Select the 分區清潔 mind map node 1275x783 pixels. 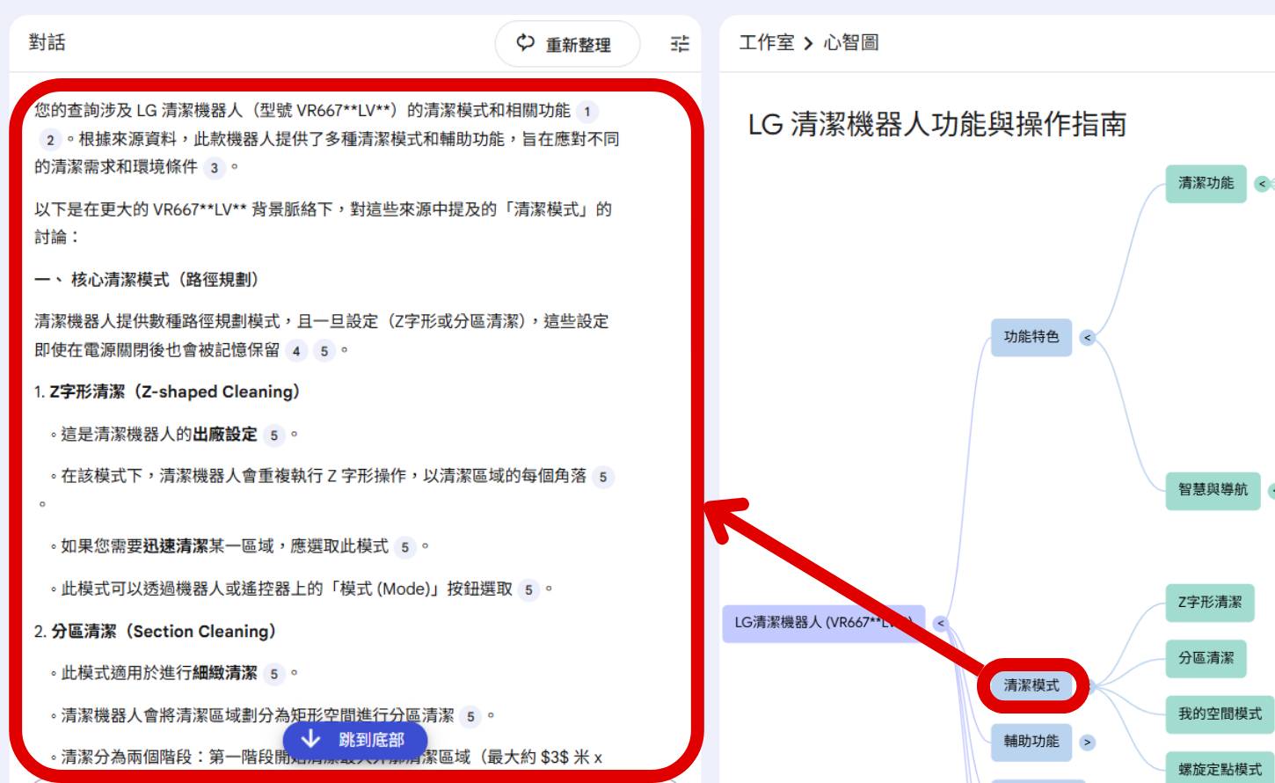[x=1206, y=657]
